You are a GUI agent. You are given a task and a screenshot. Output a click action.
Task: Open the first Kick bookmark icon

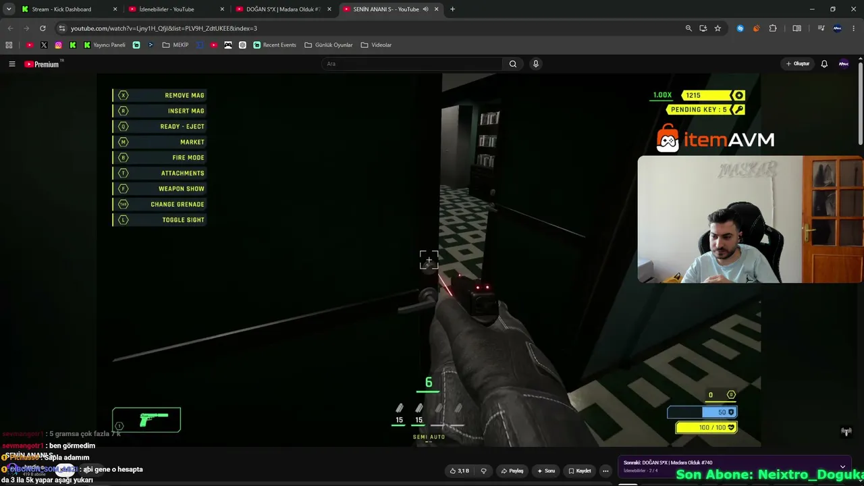point(73,45)
